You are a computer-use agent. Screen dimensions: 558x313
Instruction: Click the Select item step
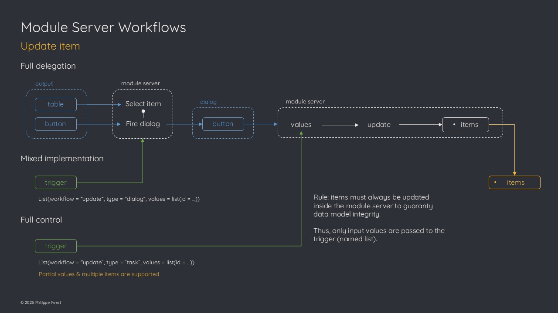click(143, 104)
